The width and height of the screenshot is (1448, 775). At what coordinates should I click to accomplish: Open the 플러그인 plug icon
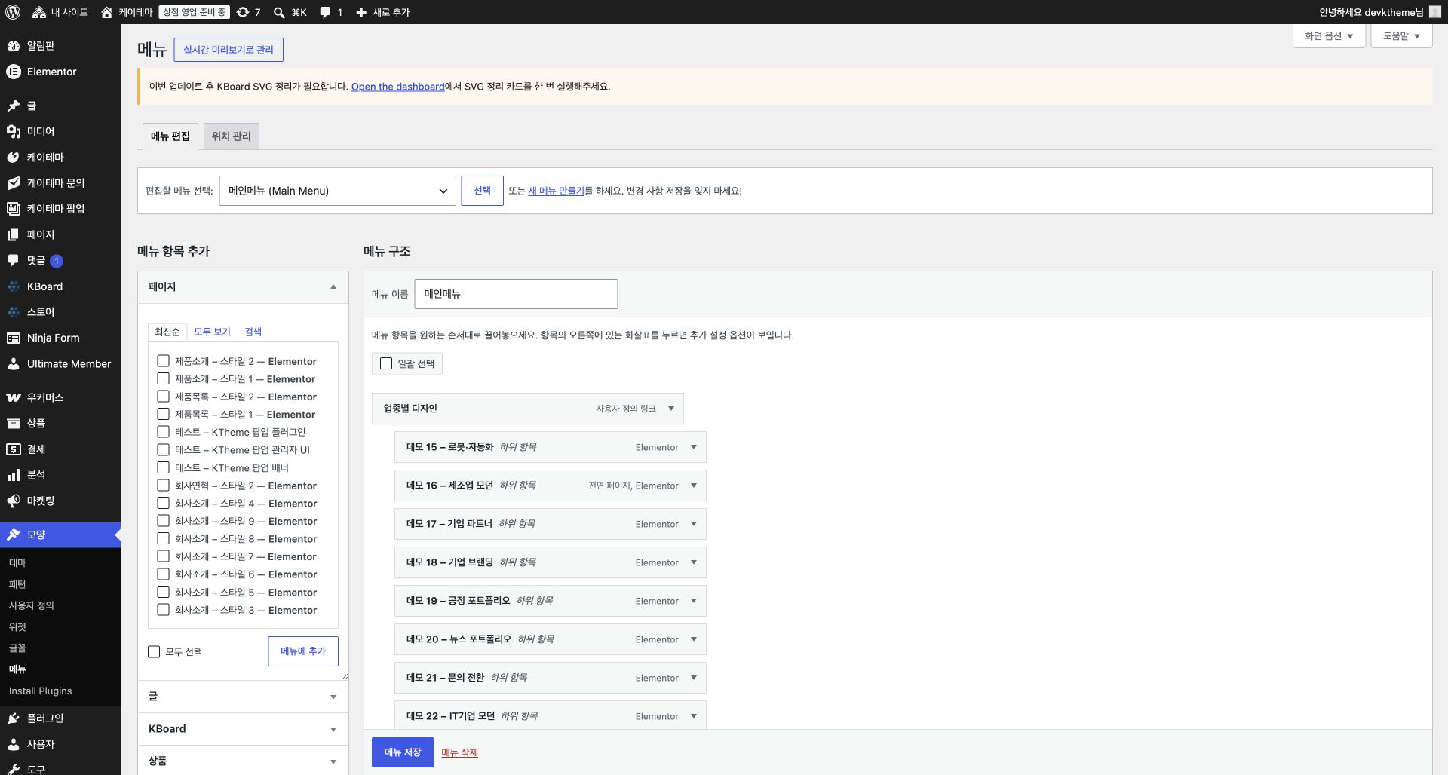coord(14,718)
